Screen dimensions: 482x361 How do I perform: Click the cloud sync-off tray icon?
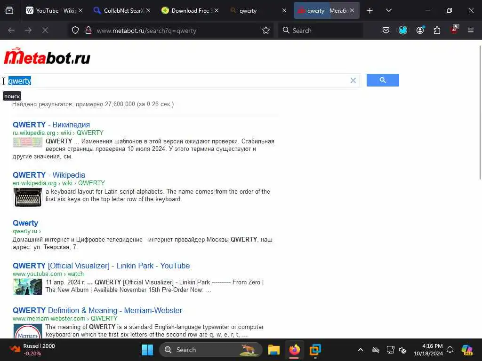click(x=376, y=350)
